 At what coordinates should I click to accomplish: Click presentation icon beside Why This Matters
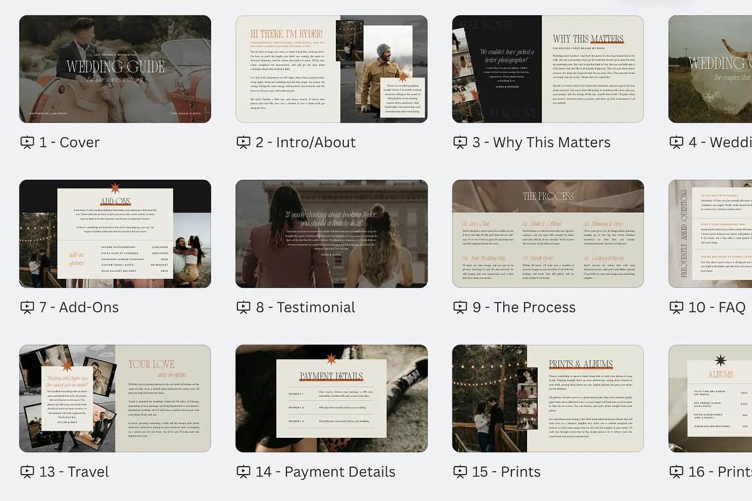tap(460, 142)
